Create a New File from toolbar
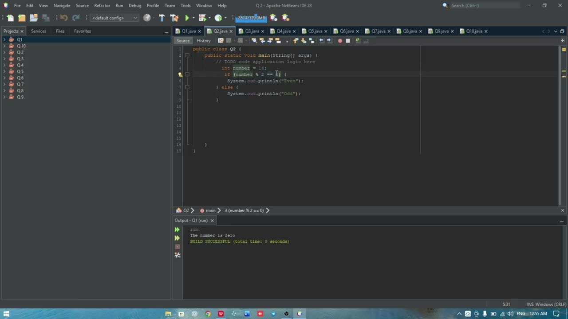Image resolution: width=568 pixels, height=319 pixels. pos(10,18)
